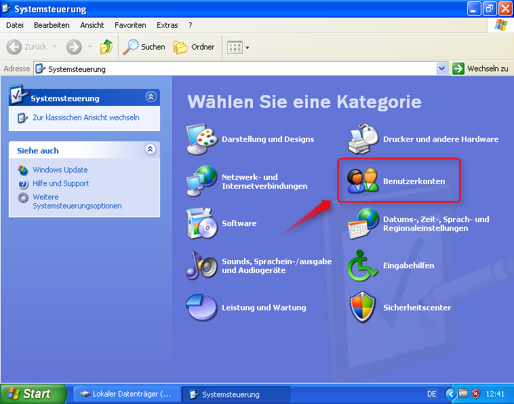This screenshot has width=514, height=404.
Task: Open the forward history dropdown arrow
Action: point(90,47)
